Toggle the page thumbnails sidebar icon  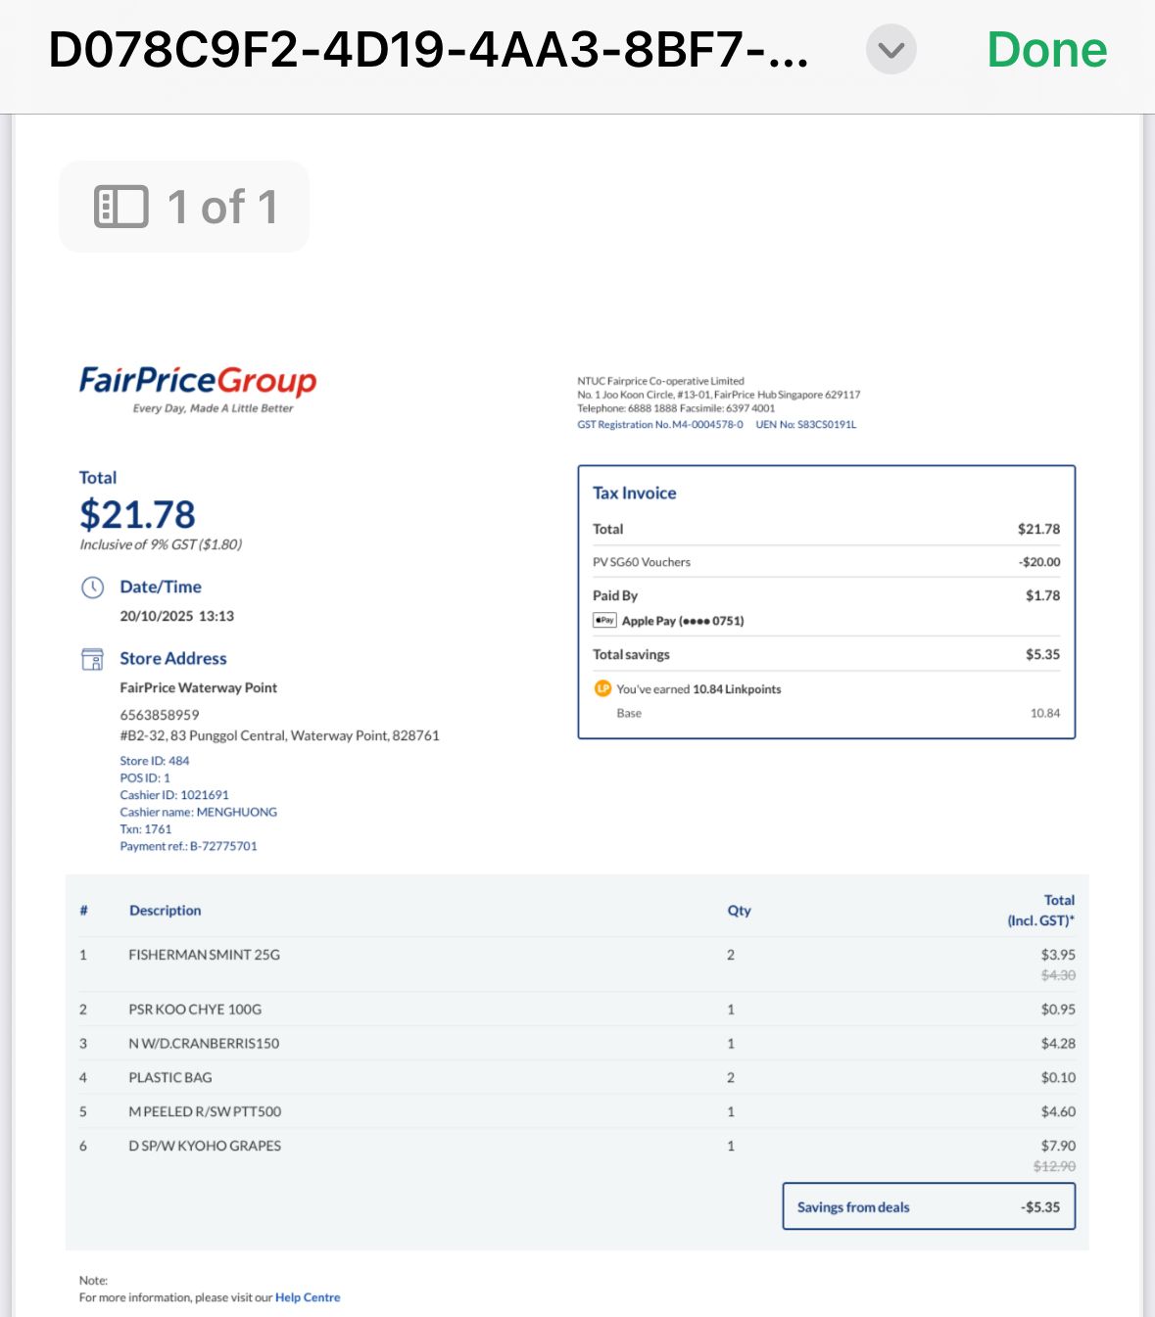[x=120, y=207]
